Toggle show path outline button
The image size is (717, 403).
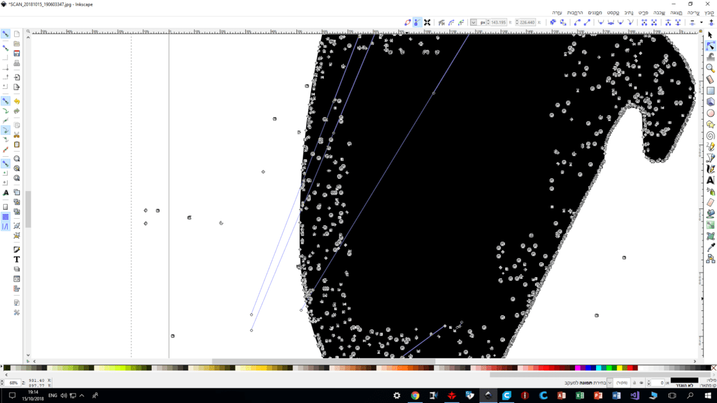click(407, 22)
